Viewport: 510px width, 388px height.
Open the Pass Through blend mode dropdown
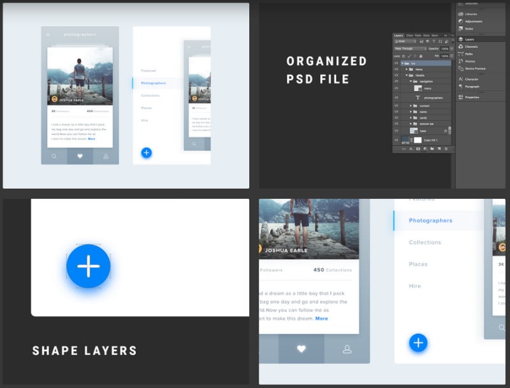(410, 49)
